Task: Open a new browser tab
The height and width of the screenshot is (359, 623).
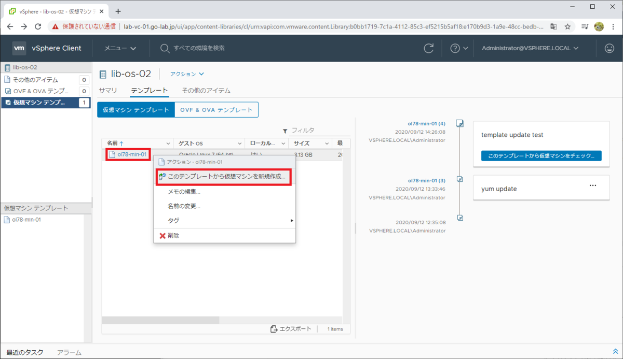Action: click(x=118, y=11)
